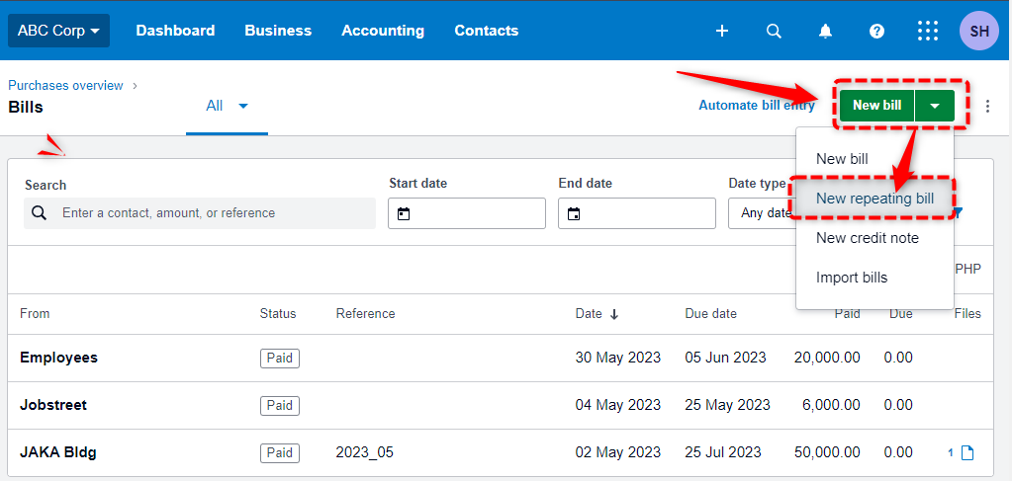The width and height of the screenshot is (1012, 481).
Task: Toggle the New bill dropdown arrow
Action: 935,105
